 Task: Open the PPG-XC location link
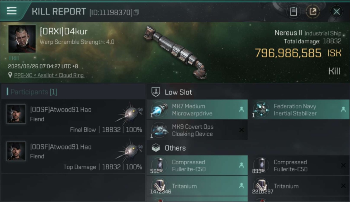49,75
